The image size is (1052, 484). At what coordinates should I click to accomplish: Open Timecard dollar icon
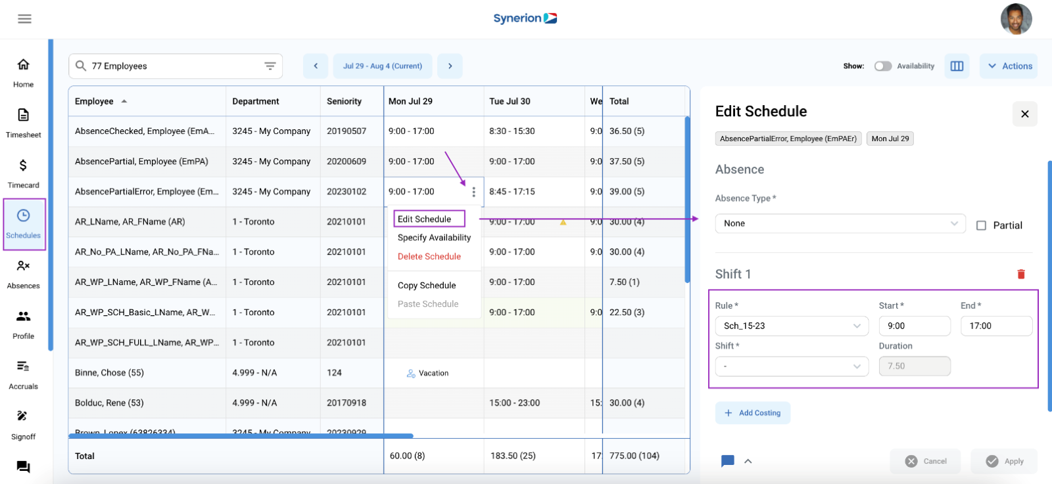pos(23,165)
